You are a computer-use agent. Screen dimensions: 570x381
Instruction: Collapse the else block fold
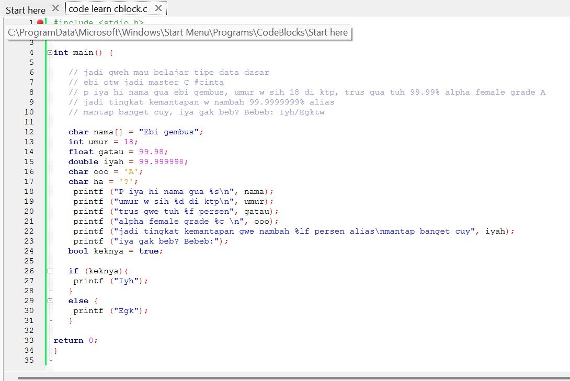50,301
